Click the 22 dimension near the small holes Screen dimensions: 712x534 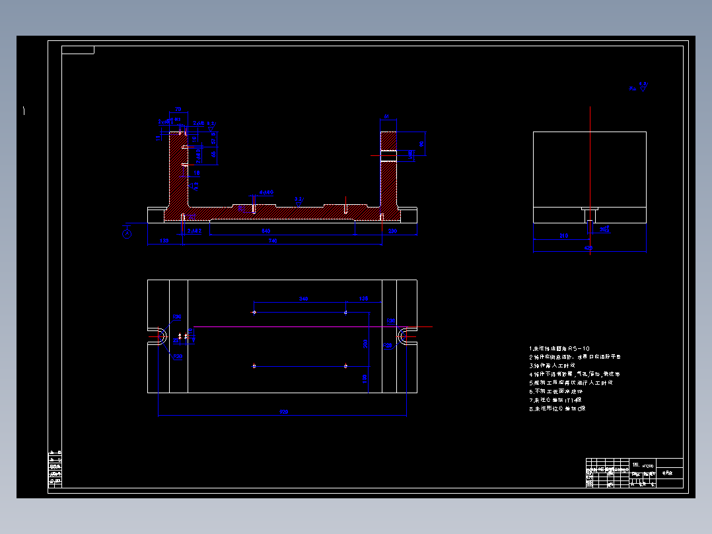click(176, 340)
